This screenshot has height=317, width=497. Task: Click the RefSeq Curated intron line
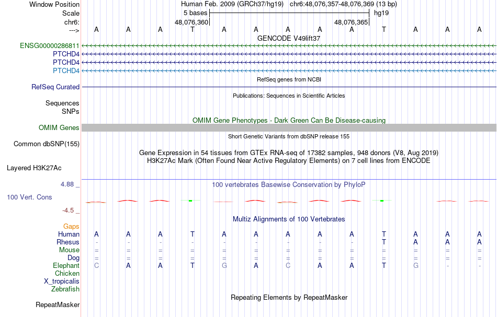[x=289, y=87]
